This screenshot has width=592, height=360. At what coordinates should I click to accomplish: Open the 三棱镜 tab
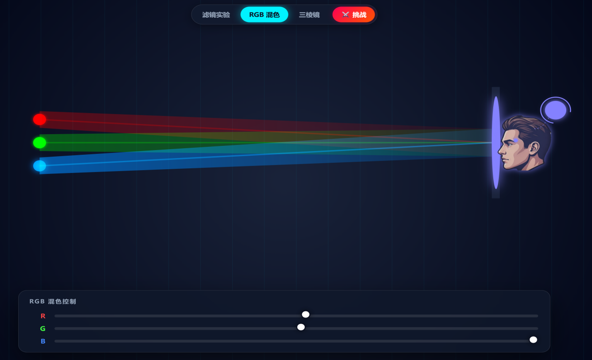(309, 14)
